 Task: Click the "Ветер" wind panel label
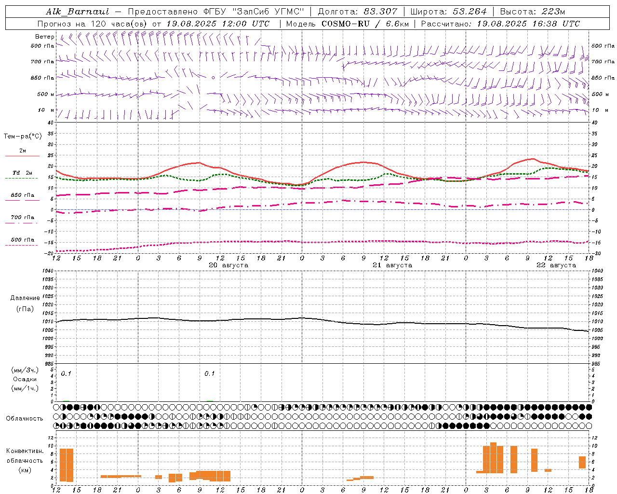[45, 37]
